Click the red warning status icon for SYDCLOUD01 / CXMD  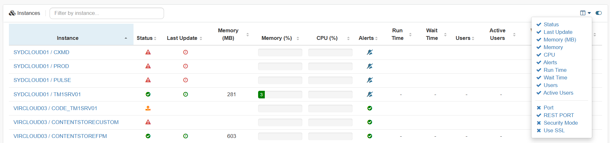(148, 52)
